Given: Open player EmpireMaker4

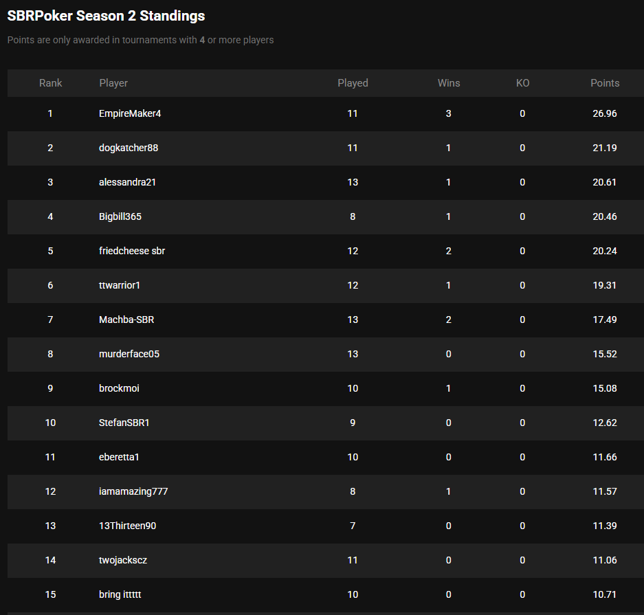Looking at the screenshot, I should coord(130,113).
